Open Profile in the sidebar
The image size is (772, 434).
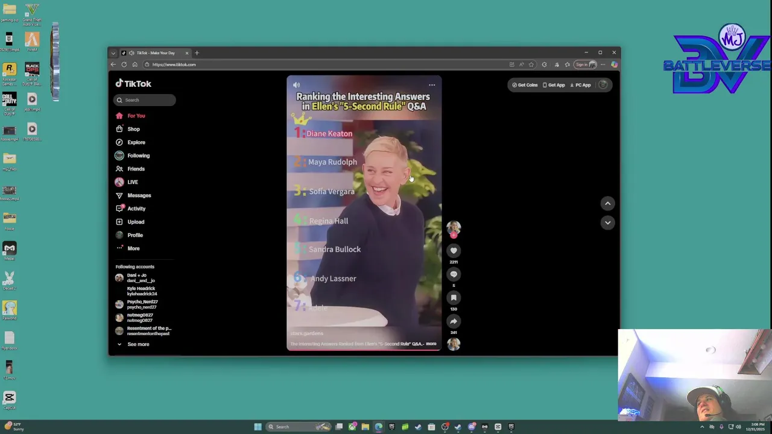click(130, 235)
